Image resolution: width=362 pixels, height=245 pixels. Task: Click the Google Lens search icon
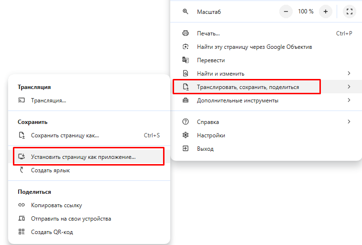(x=186, y=47)
